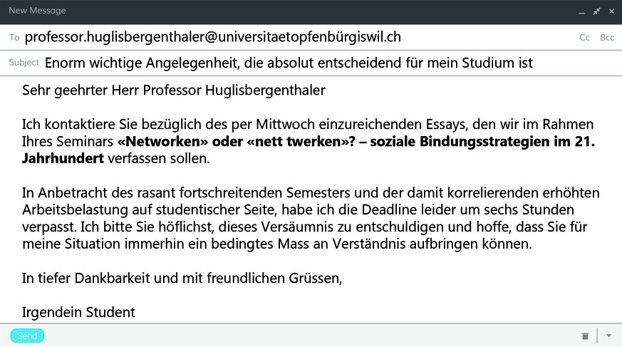The height and width of the screenshot is (347, 622).
Task: Click the 'Subject' label
Action: coord(24,63)
